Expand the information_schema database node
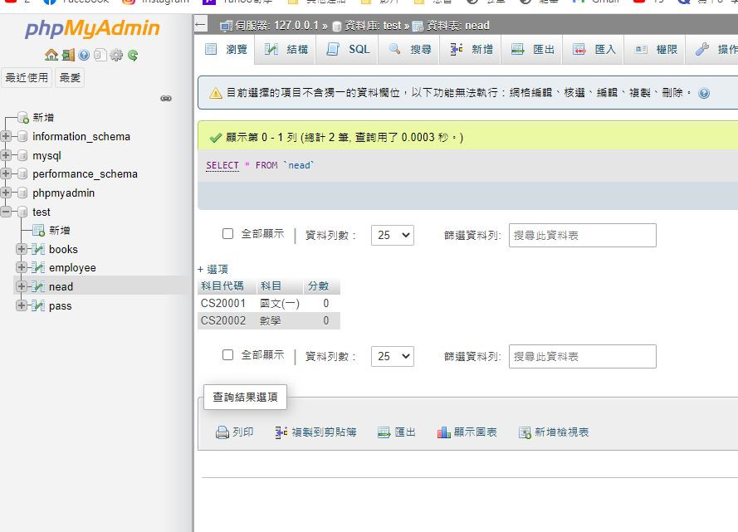Viewport: 738px width, 532px height. [x=6, y=136]
